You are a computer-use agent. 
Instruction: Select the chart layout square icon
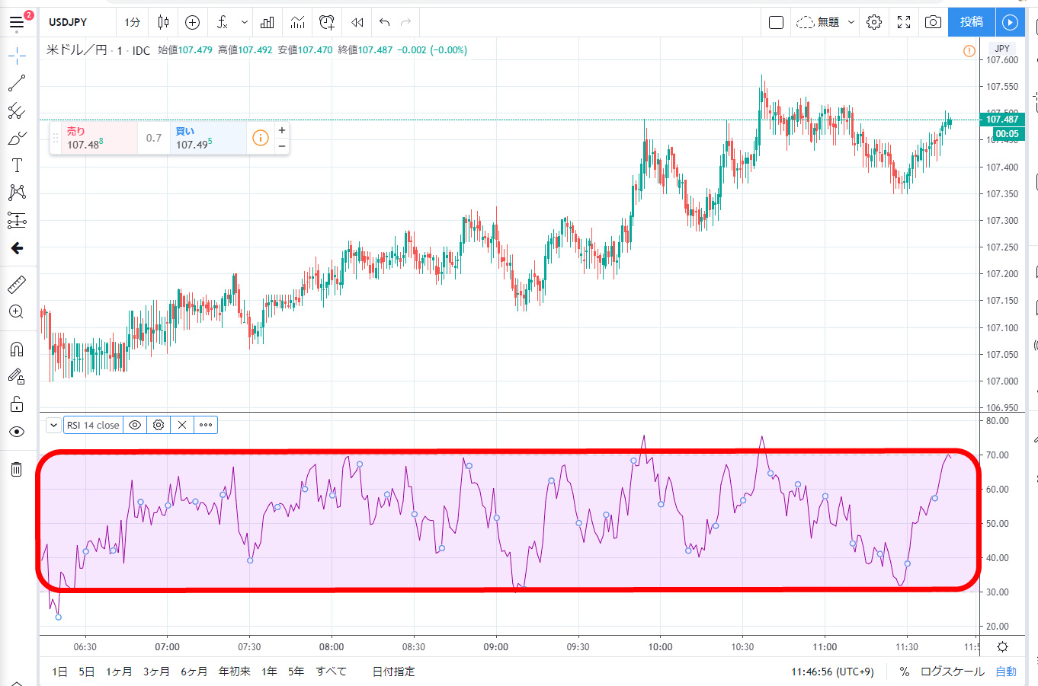click(x=776, y=22)
